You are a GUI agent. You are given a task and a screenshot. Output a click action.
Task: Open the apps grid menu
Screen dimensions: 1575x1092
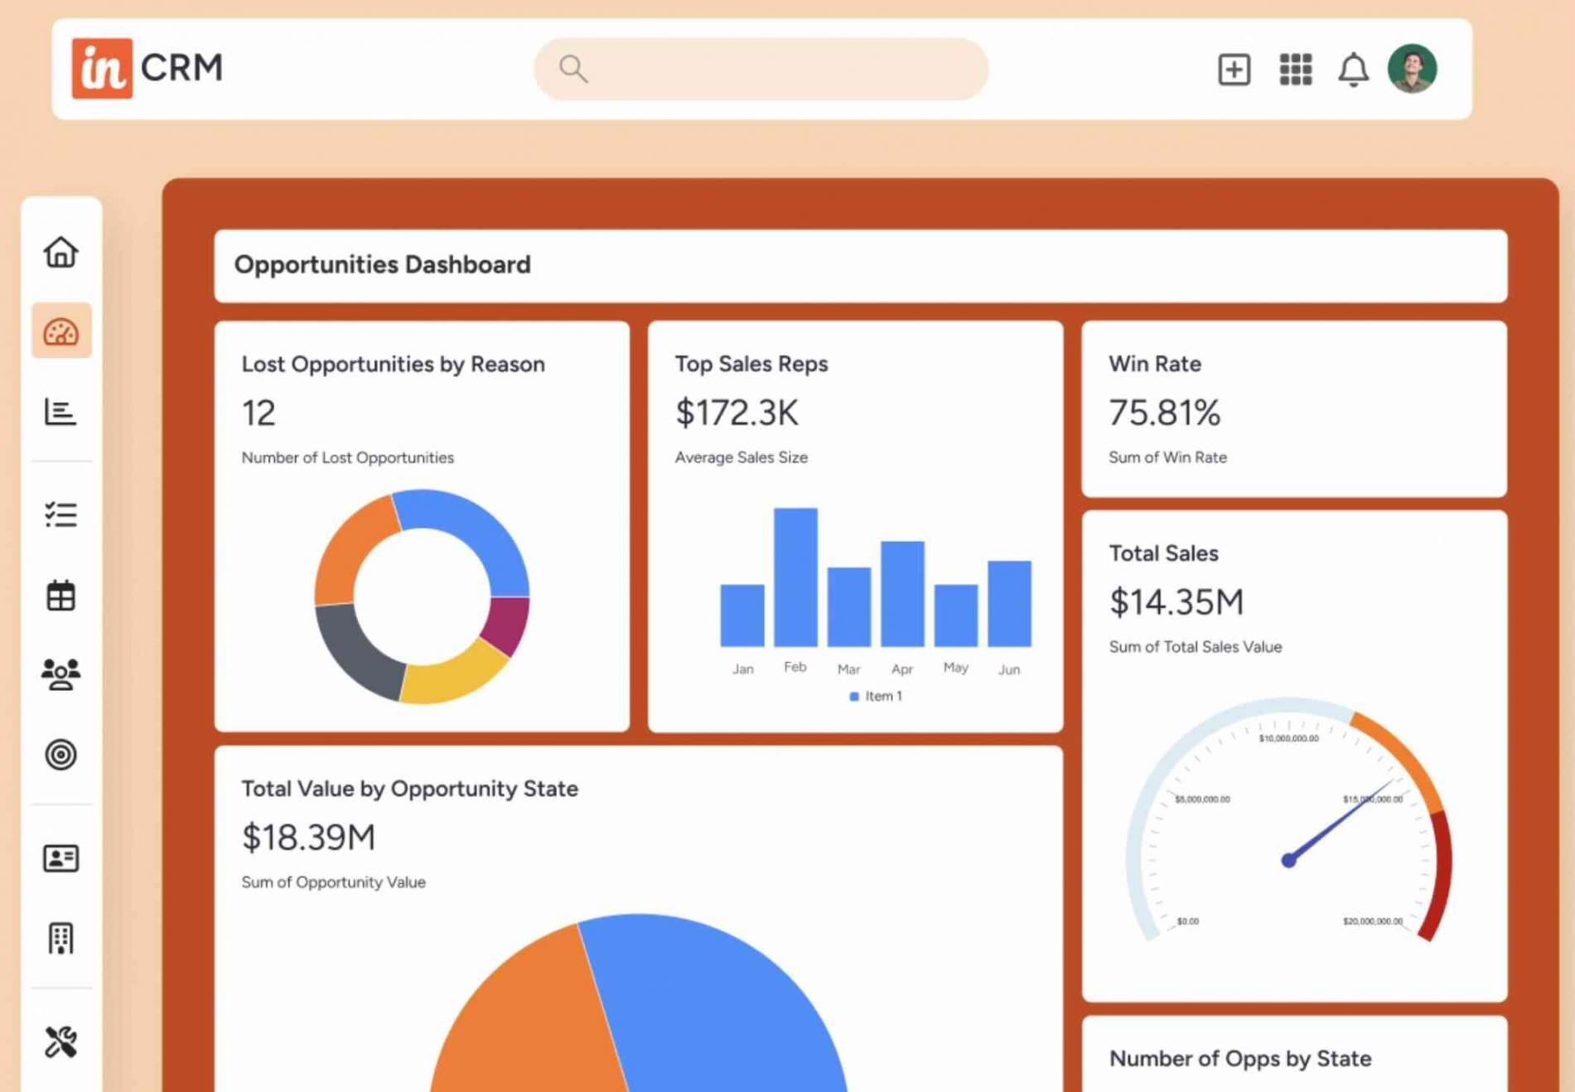coord(1295,69)
